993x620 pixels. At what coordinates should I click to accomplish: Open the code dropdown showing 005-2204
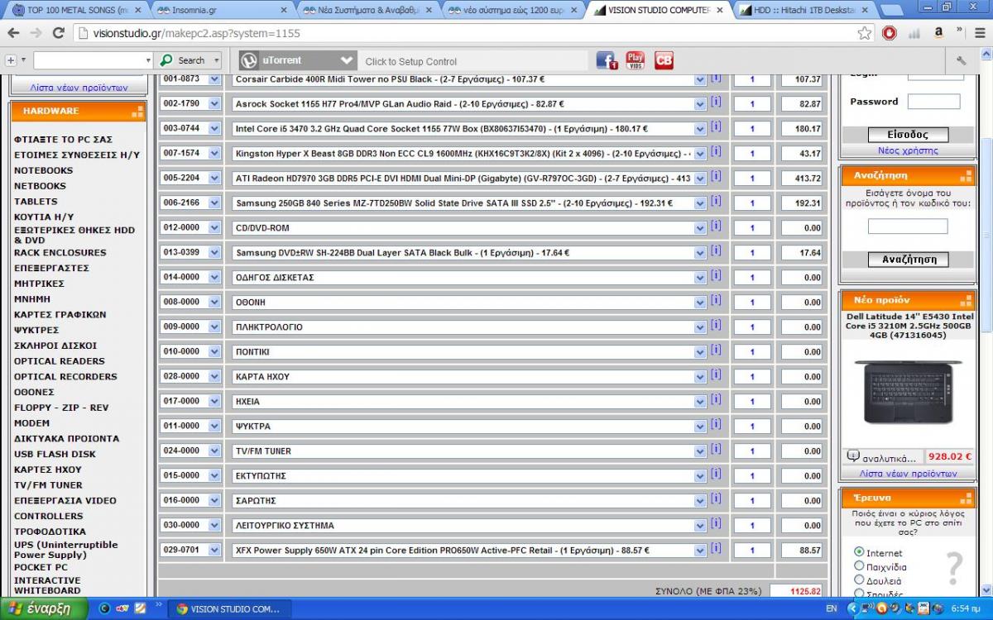tap(215, 179)
